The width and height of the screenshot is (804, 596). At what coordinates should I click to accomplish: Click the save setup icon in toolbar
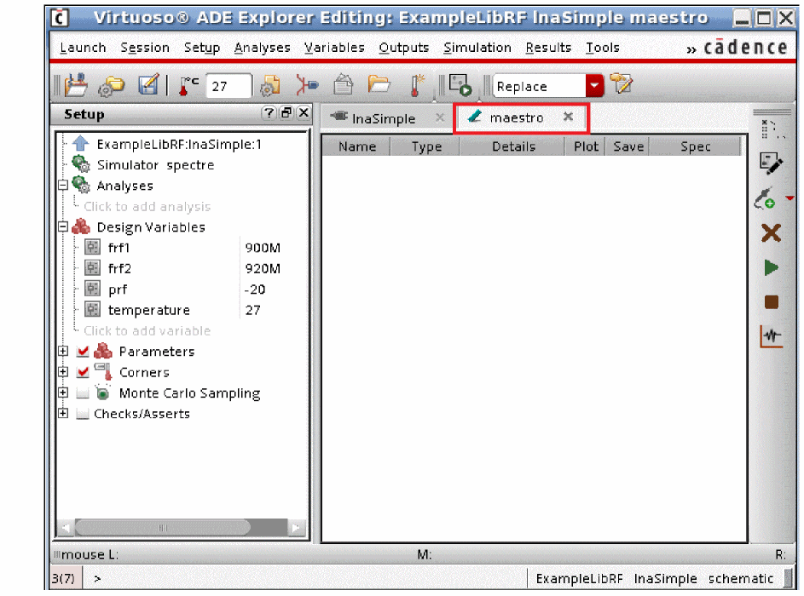(x=76, y=85)
